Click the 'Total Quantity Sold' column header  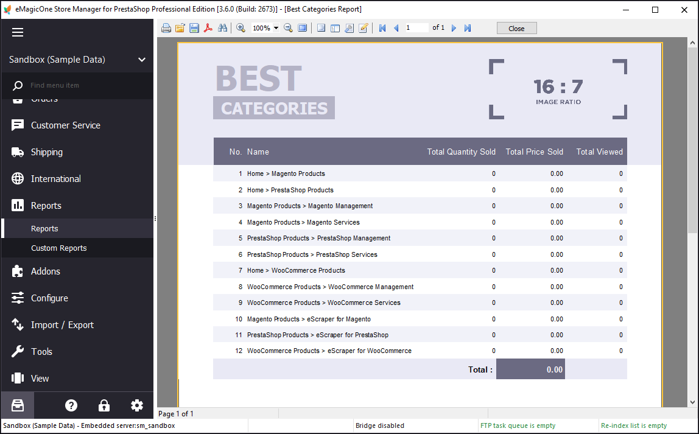coord(461,152)
